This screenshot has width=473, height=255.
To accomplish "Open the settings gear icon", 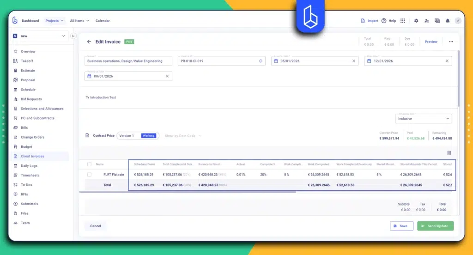I will [416, 21].
